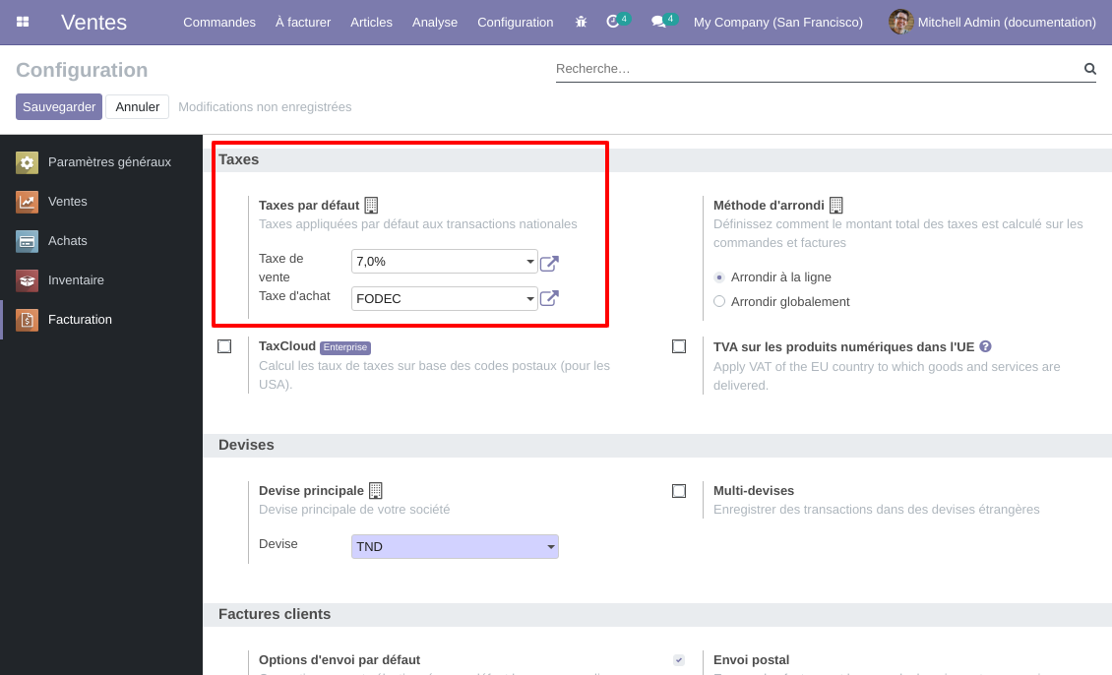
Task: Open the Analyse menu
Action: click(435, 22)
